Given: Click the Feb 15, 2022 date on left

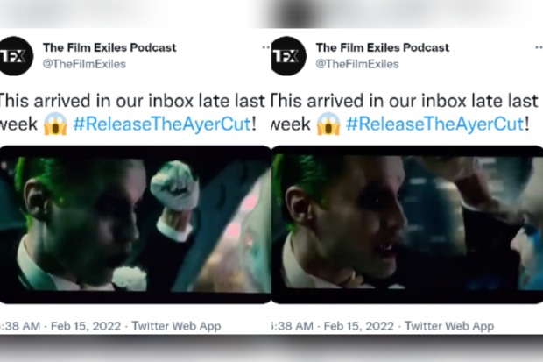Looking at the screenshot, I should tap(86, 326).
